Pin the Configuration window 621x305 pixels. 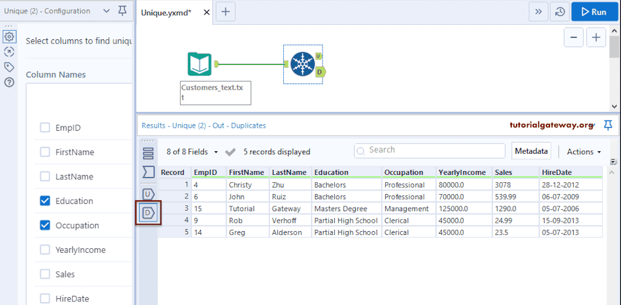tap(123, 11)
